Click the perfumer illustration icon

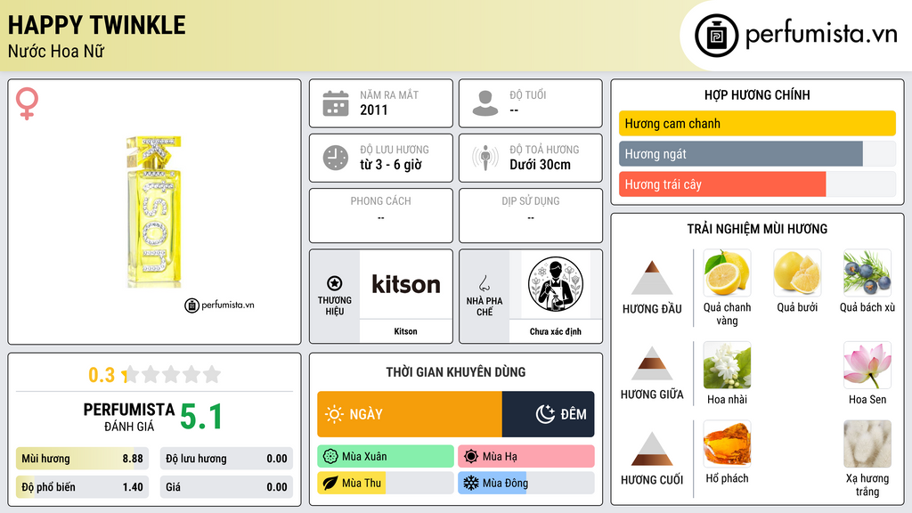(556, 284)
